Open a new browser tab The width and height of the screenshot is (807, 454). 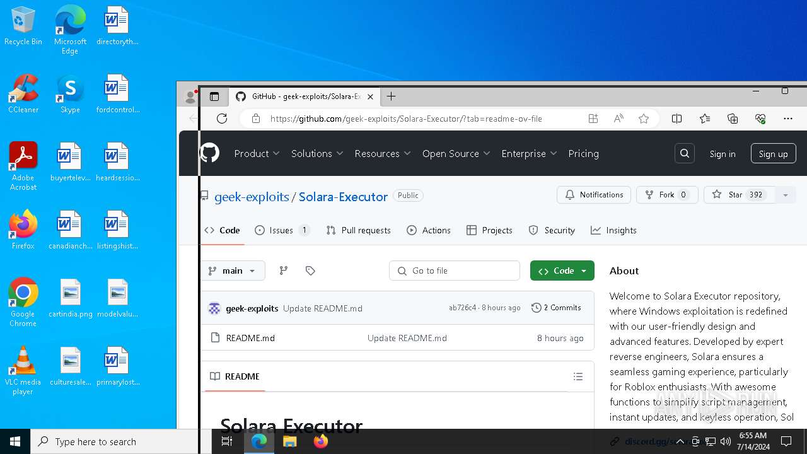click(391, 96)
